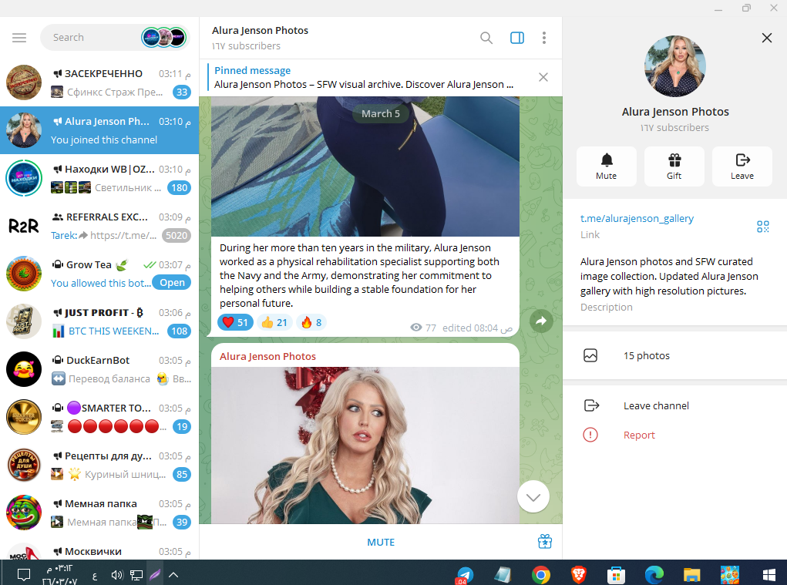Open Telegram from taskbar
The height and width of the screenshot is (585, 787).
[464, 574]
